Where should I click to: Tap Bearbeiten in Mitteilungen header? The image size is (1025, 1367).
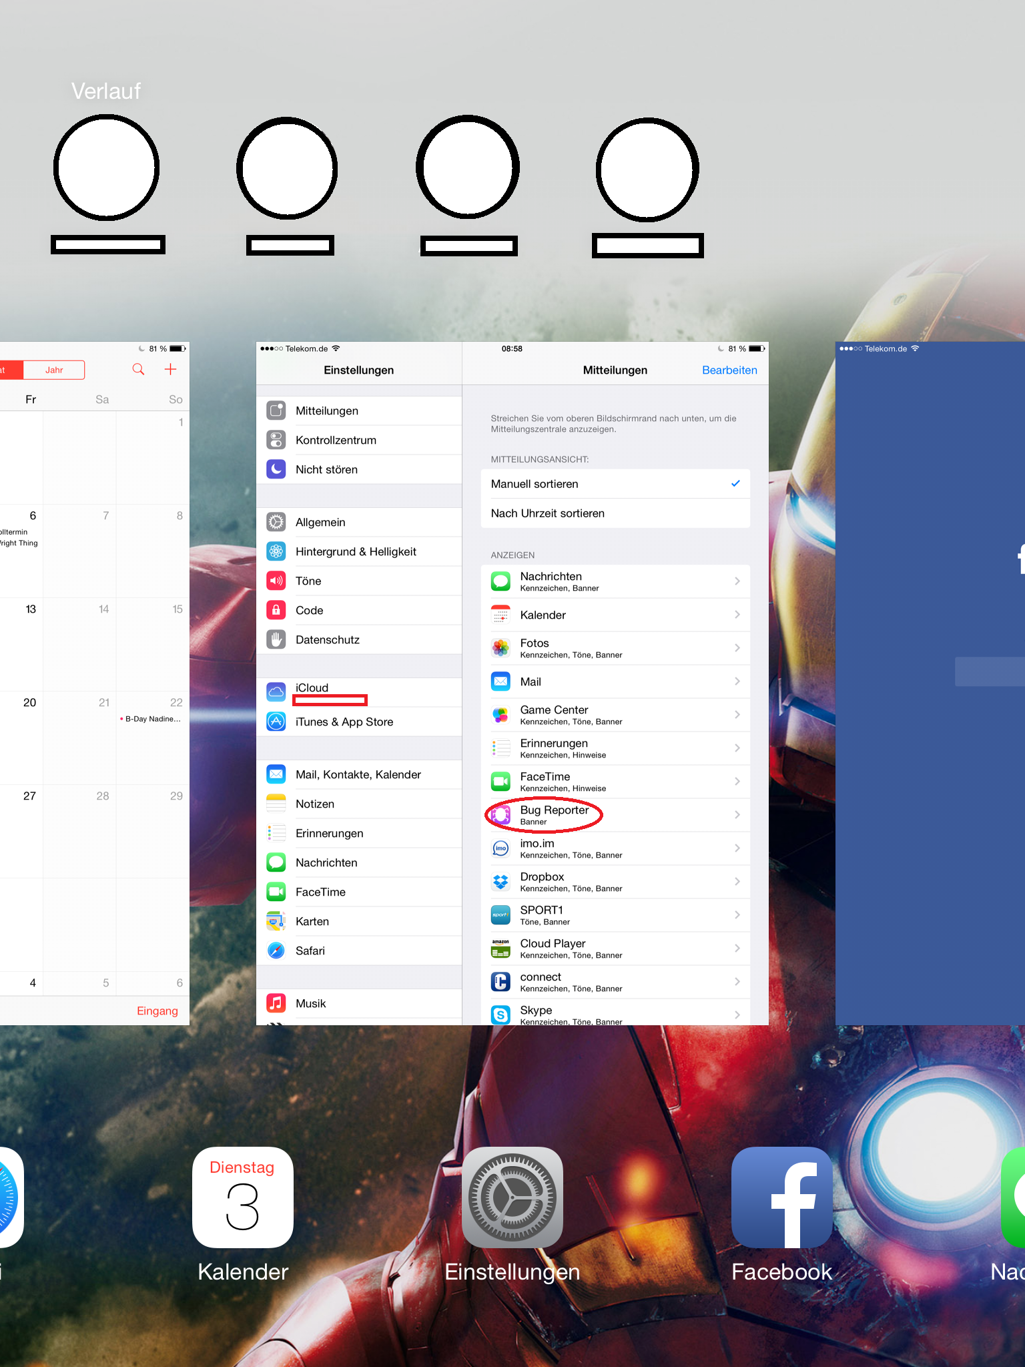729,370
